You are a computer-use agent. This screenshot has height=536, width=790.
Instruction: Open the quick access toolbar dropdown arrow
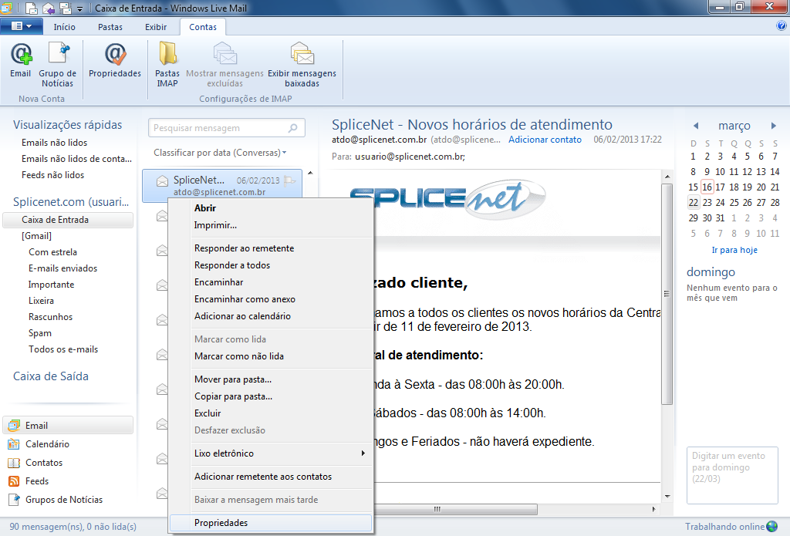[79, 8]
